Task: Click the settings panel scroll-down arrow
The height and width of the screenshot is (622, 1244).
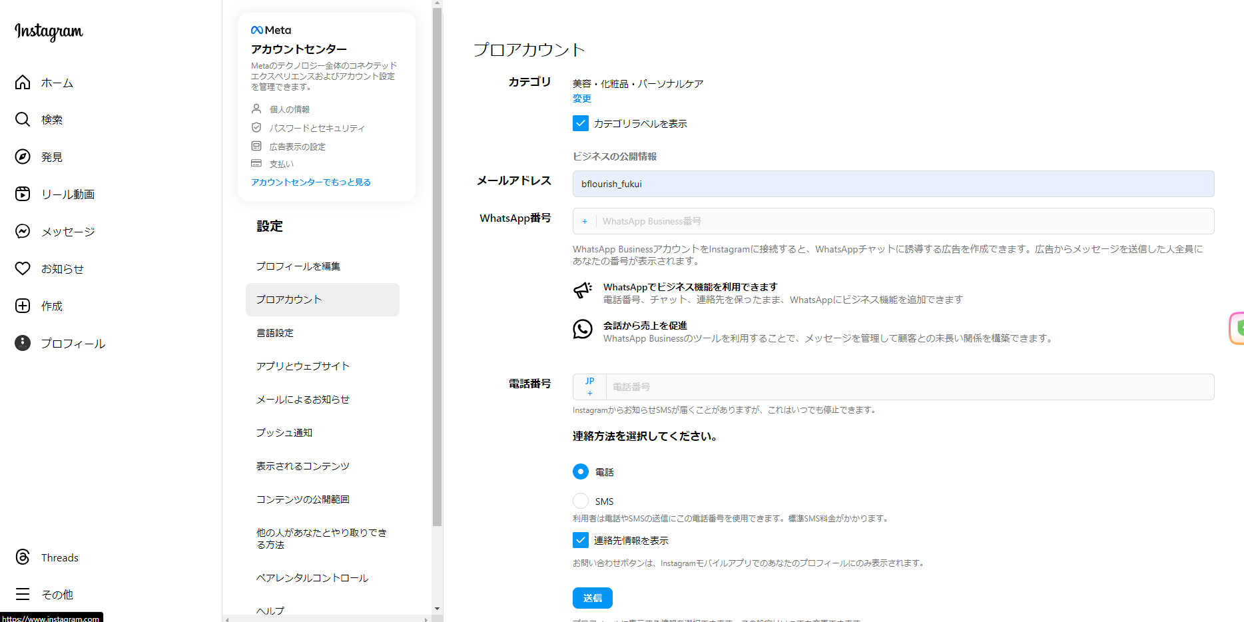Action: (x=437, y=609)
